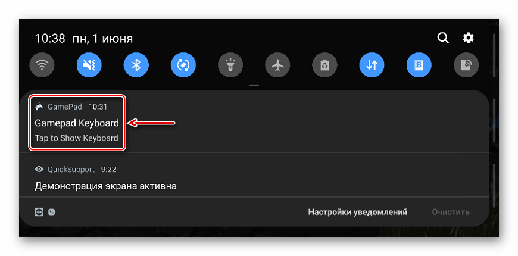Tap the Gamepad Keyboard notification
This screenshot has height=256, width=518.
point(77,123)
